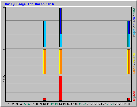Click green day '27' on the x-axis
Screen dimensions: 137x107
112,104
